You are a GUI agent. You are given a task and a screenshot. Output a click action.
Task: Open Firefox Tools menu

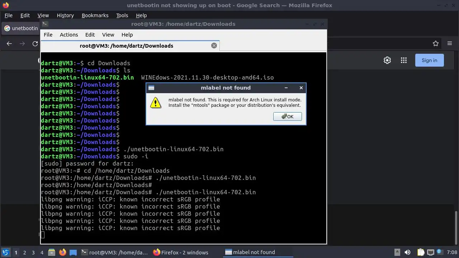click(122, 15)
